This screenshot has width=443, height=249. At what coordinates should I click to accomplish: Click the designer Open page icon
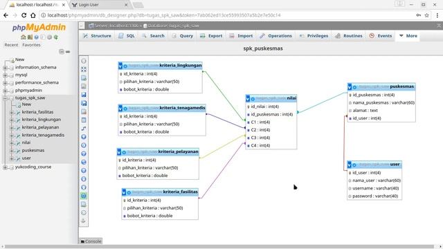coord(84,86)
